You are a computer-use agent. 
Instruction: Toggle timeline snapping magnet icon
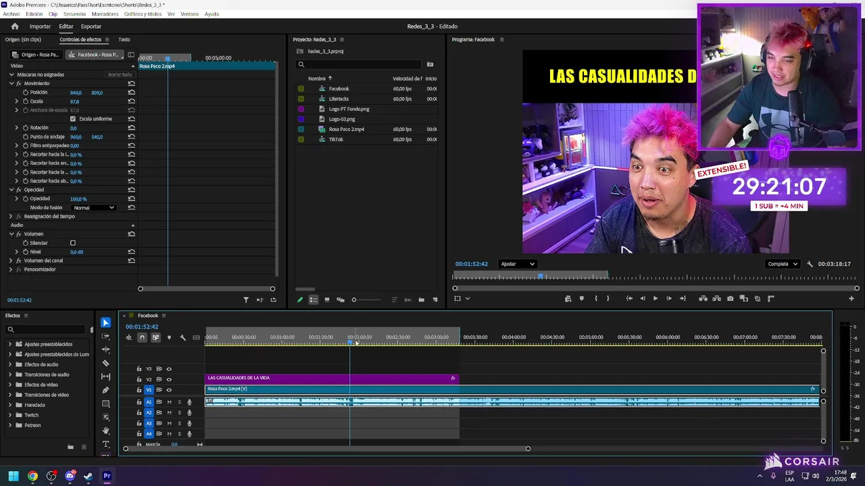click(x=142, y=337)
